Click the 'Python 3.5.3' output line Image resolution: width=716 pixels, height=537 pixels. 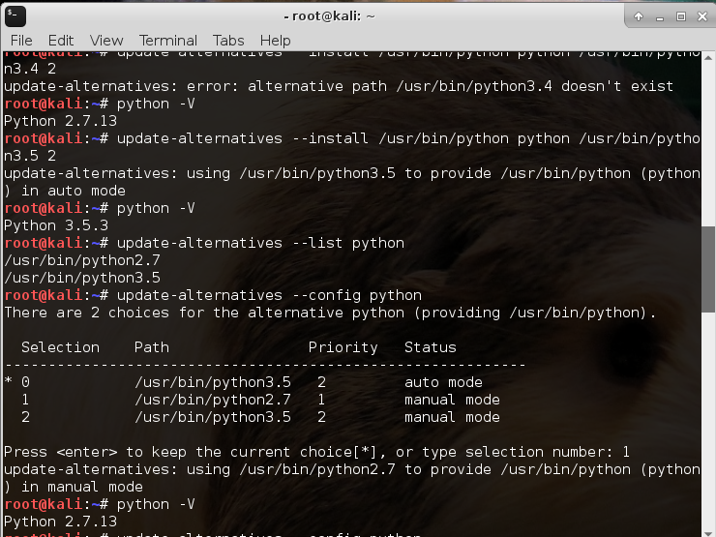tap(56, 225)
